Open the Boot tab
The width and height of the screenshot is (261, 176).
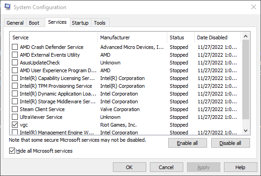34,23
